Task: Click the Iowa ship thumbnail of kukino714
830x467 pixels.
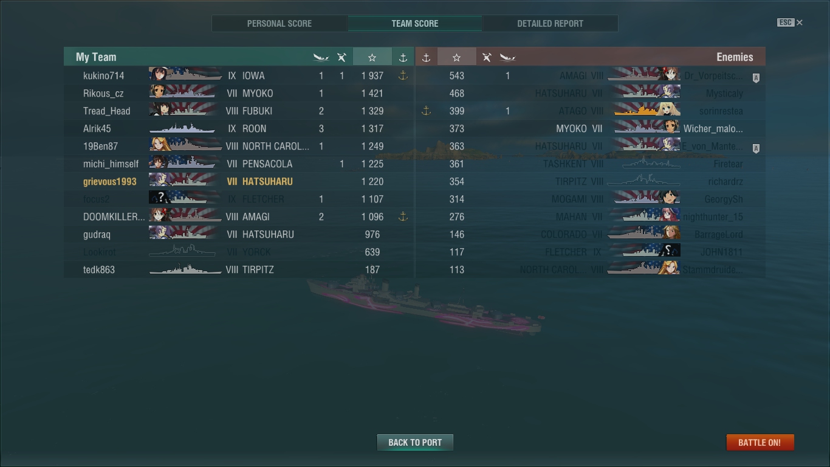Action: (x=185, y=75)
